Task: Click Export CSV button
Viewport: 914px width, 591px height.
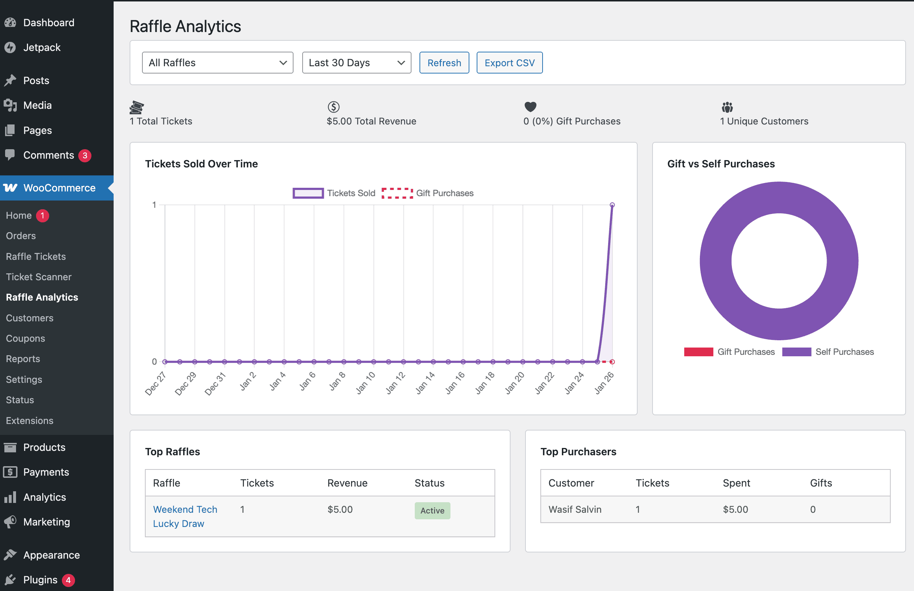Action: (509, 63)
